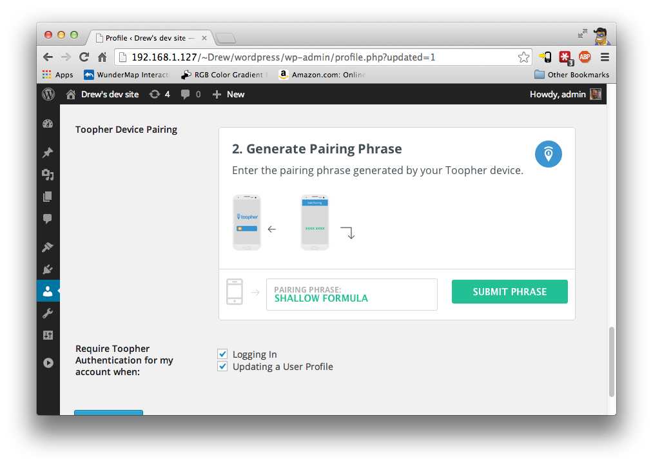This screenshot has width=653, height=466.
Task: Click the updates icon showing 4
Action: (159, 95)
